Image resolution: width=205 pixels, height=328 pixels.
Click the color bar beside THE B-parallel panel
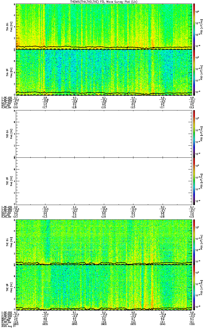[x=194, y=288]
